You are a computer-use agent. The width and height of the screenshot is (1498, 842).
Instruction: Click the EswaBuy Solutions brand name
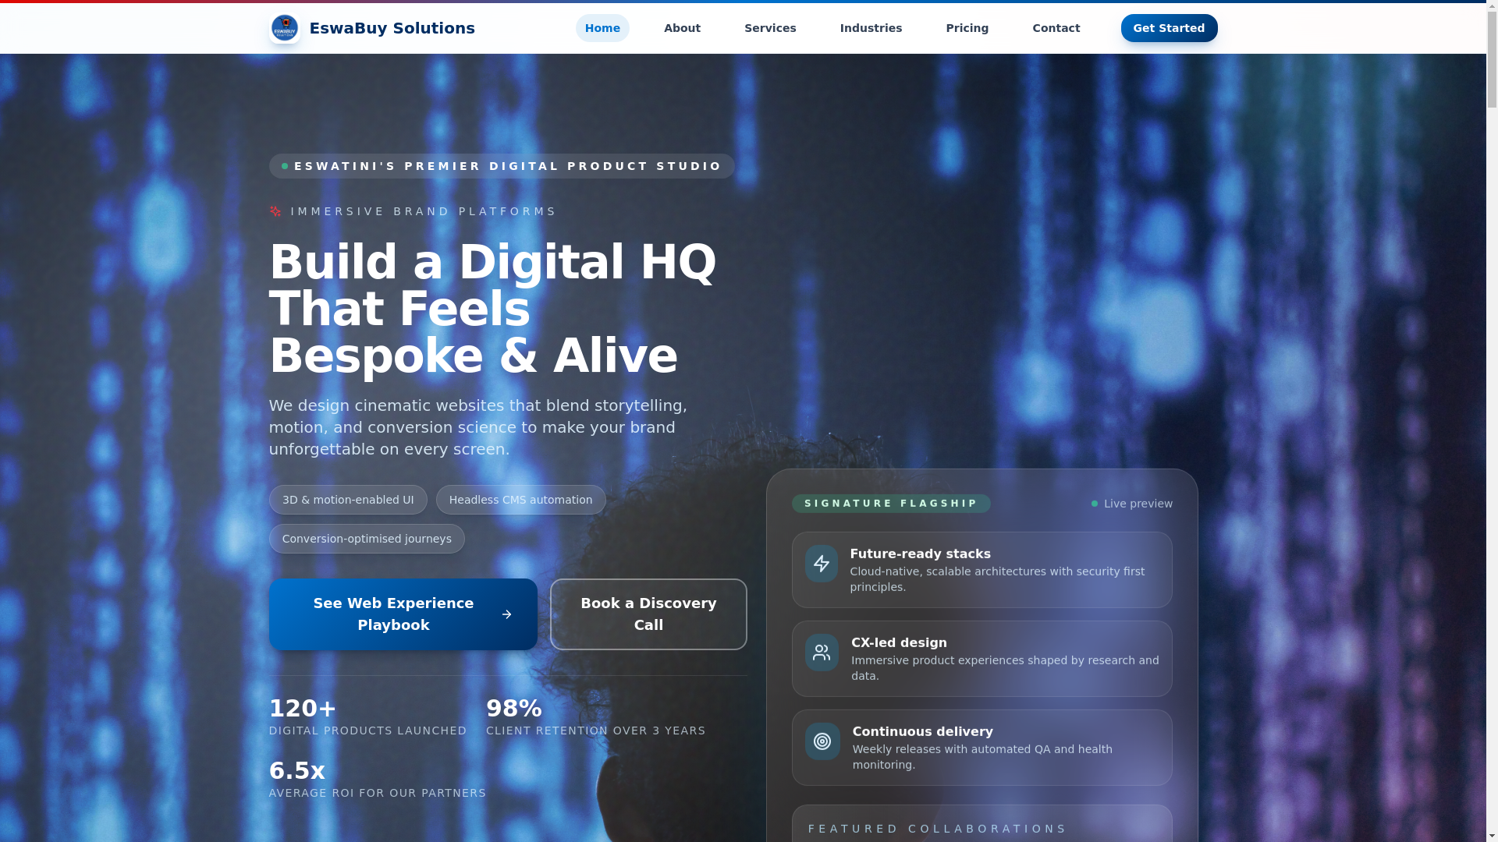(392, 28)
